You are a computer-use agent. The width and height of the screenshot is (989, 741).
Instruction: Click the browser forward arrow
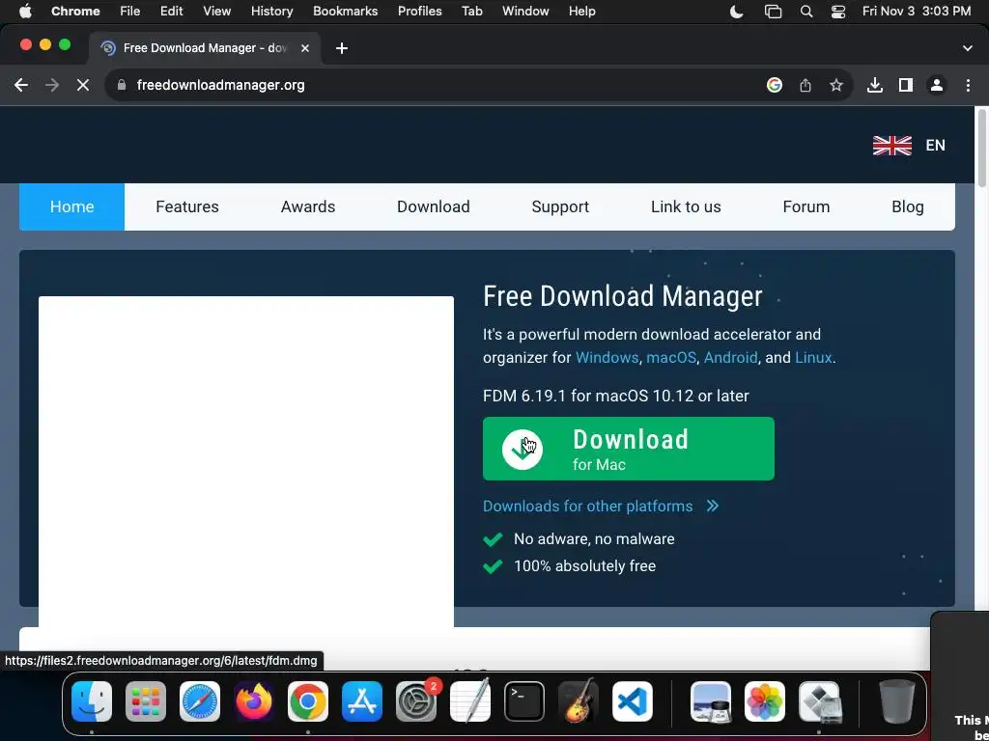point(52,85)
